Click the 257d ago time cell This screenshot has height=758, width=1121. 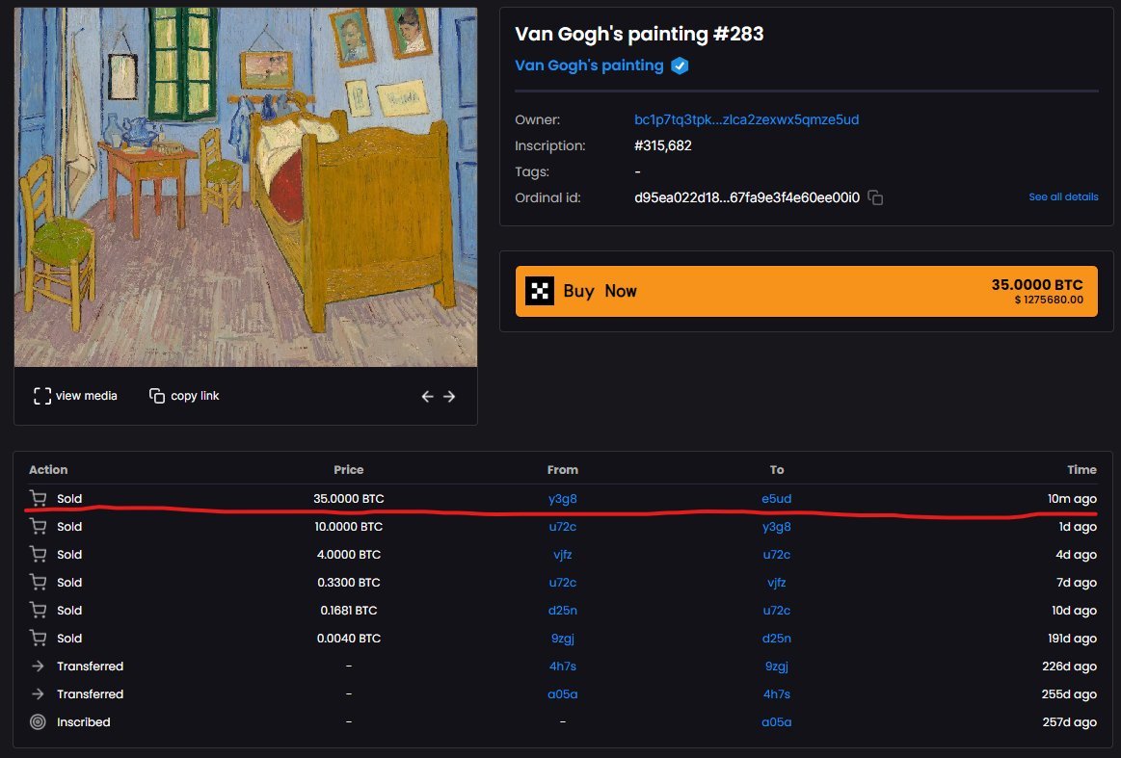tap(1070, 721)
